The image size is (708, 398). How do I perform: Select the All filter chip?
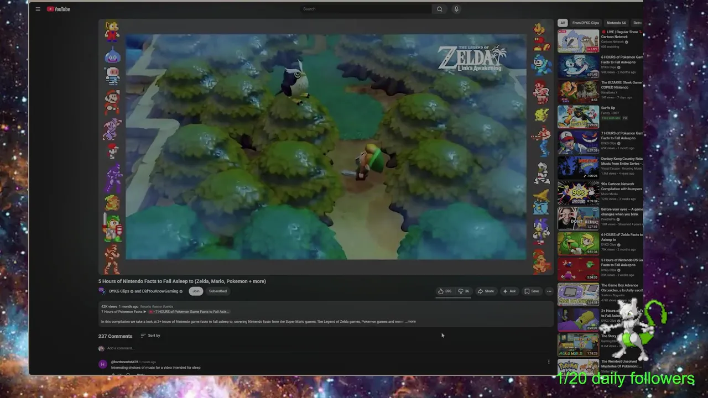tap(563, 23)
